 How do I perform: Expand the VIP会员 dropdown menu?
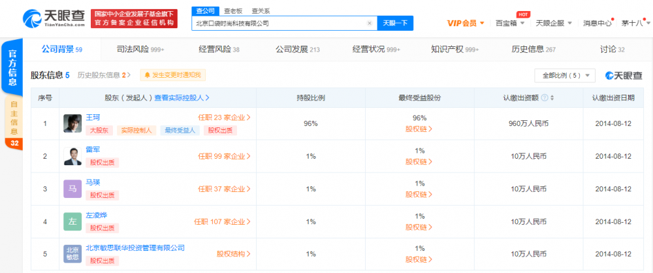(x=466, y=23)
